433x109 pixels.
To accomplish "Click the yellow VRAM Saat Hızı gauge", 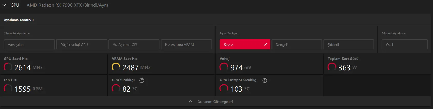I will coord(116,67).
